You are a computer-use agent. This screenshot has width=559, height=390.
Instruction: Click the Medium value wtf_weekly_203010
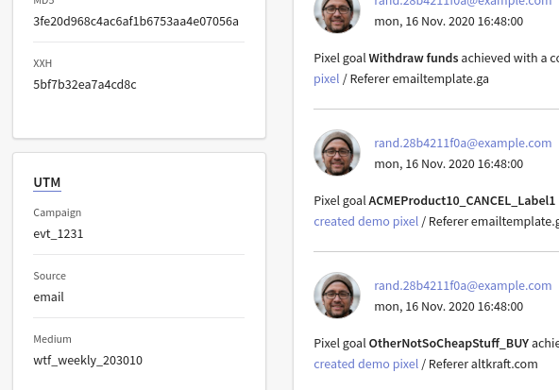[88, 360]
